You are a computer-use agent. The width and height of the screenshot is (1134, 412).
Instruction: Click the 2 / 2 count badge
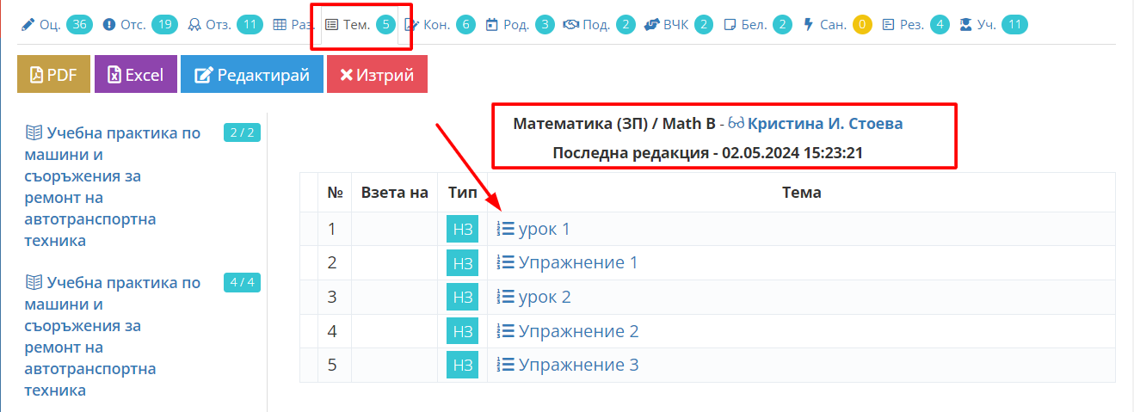242,132
